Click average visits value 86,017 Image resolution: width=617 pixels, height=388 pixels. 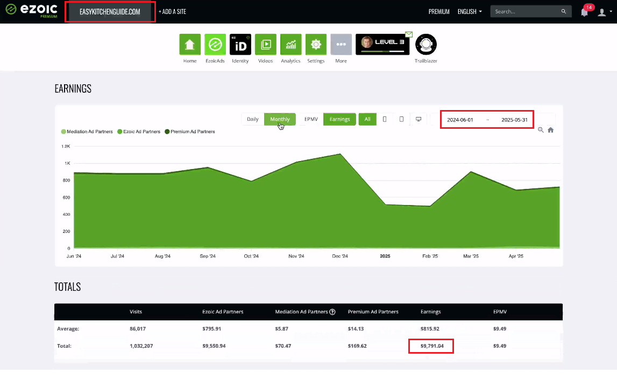(138, 329)
